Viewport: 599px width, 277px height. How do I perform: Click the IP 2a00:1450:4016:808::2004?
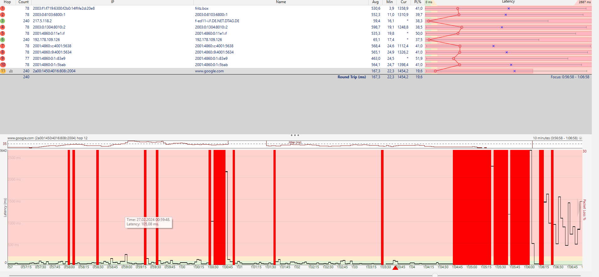coord(54,71)
